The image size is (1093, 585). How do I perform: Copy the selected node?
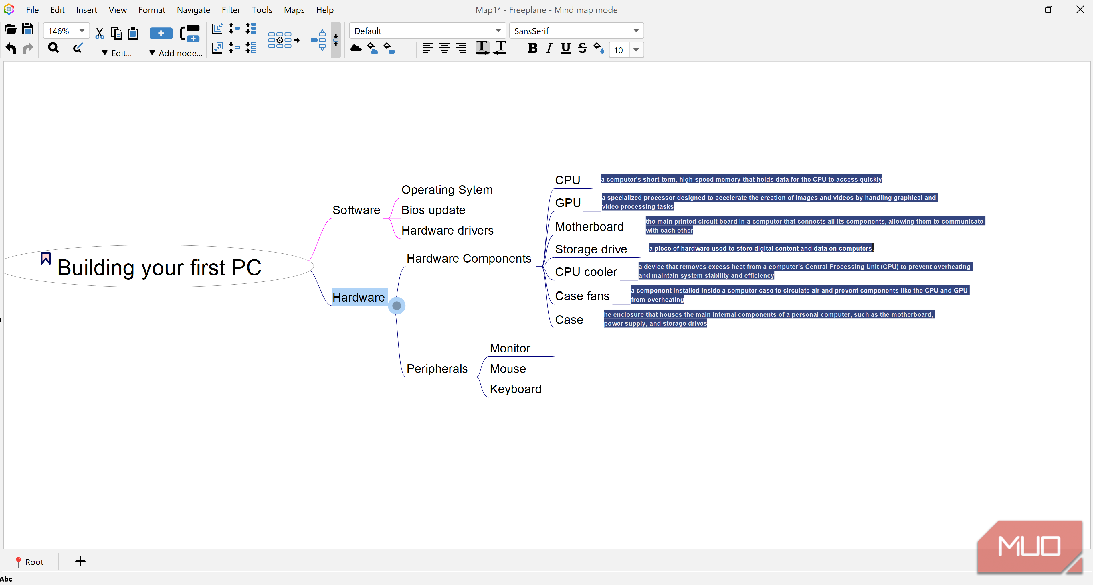(x=116, y=33)
